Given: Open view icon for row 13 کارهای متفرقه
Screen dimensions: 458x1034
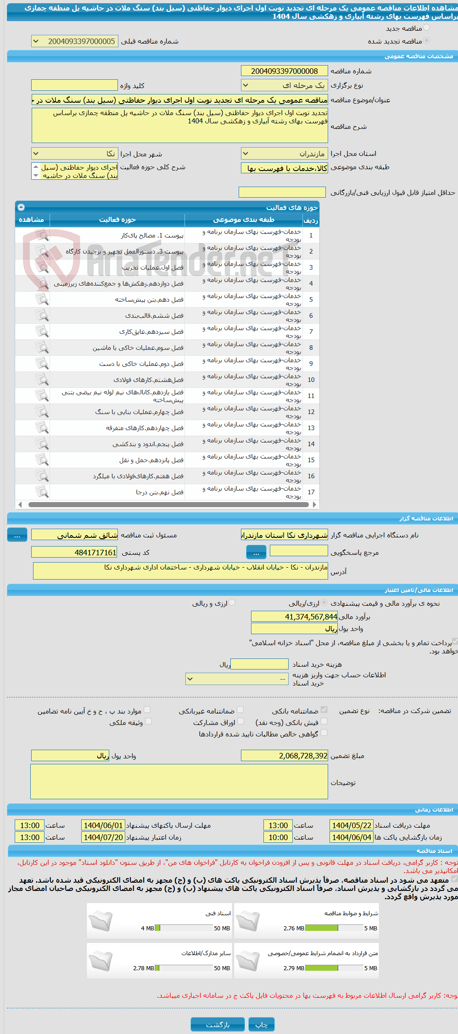Looking at the screenshot, I should (x=42, y=428).
